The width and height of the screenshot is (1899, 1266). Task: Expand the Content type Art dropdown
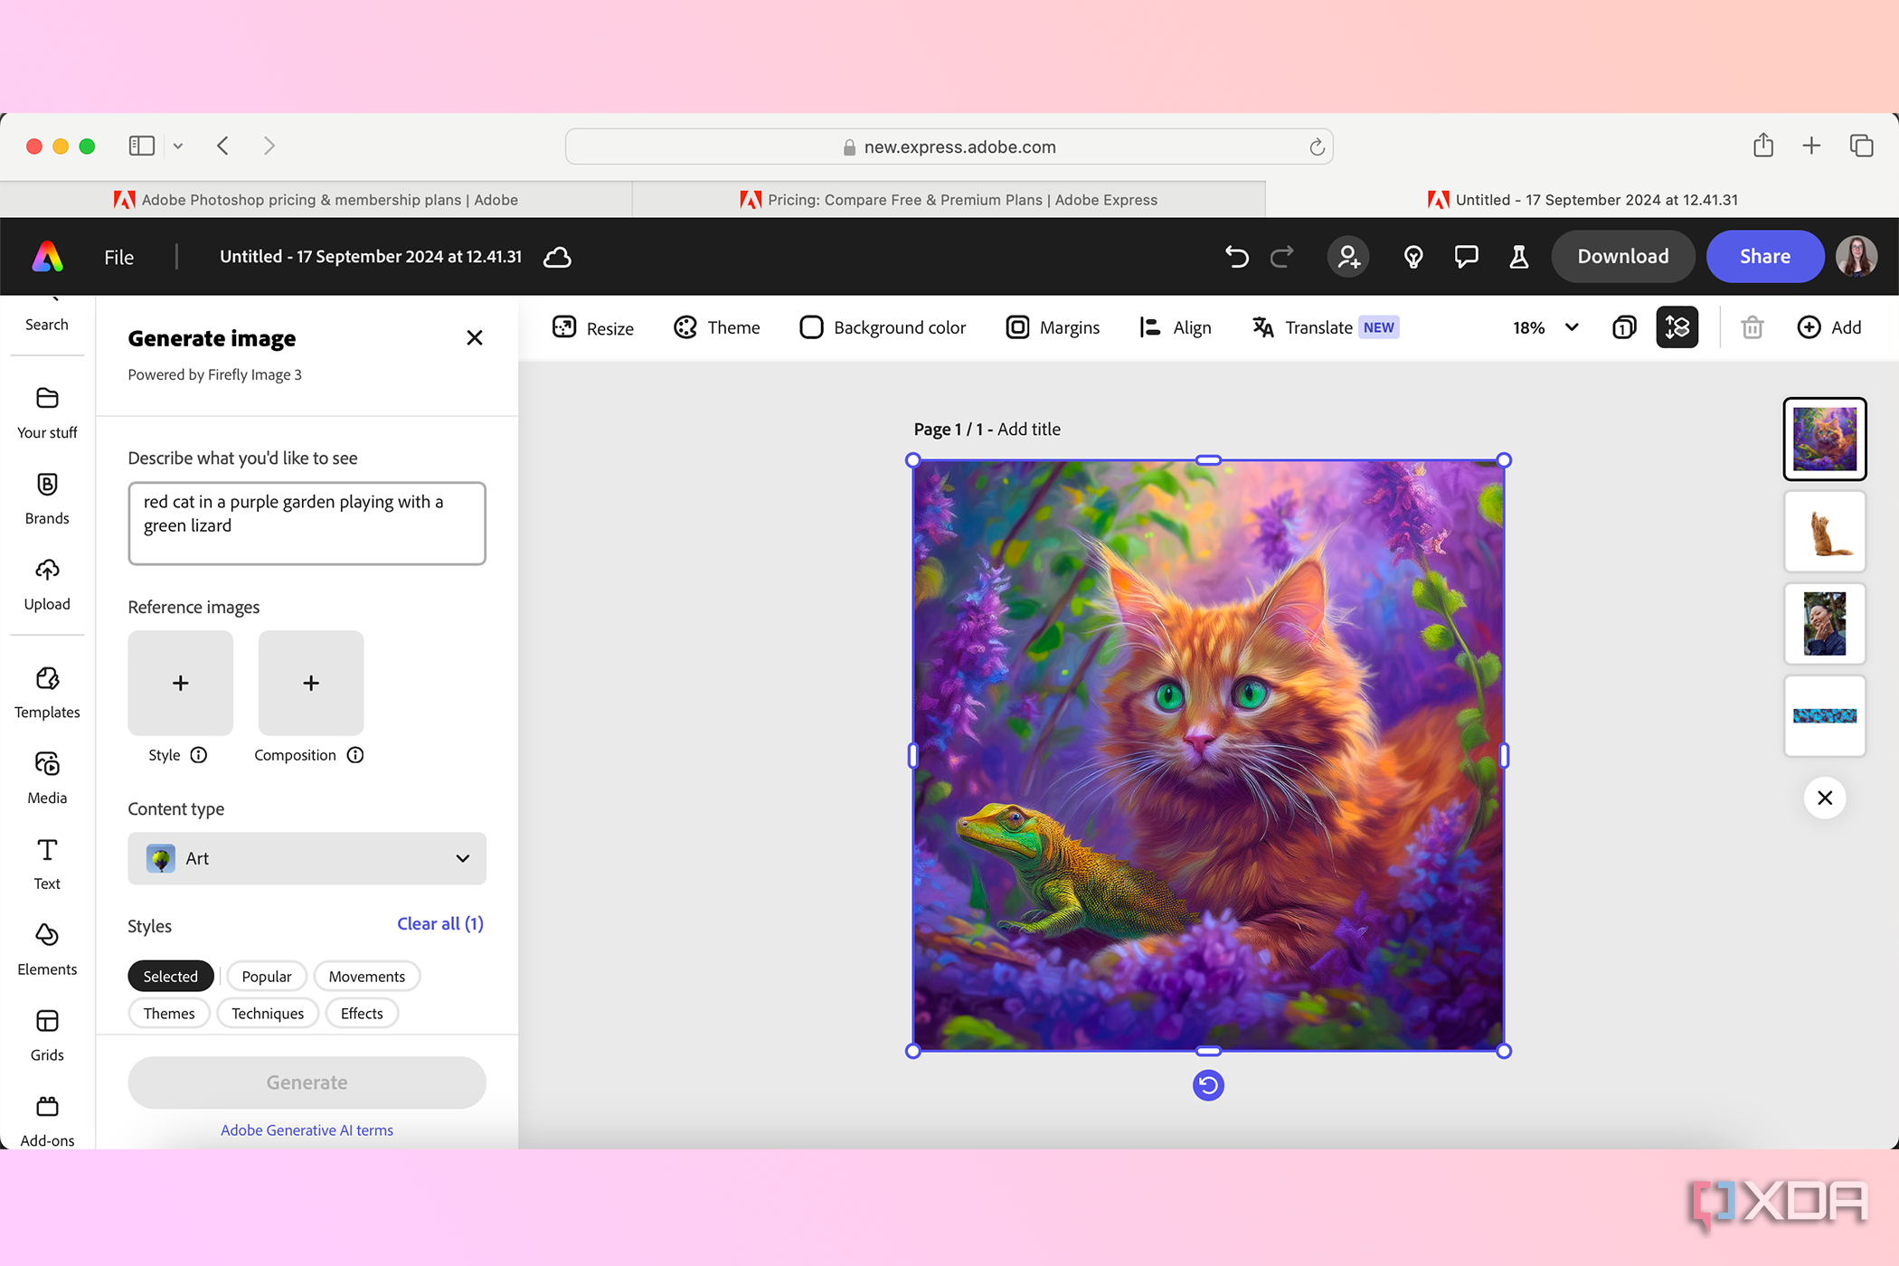[307, 858]
